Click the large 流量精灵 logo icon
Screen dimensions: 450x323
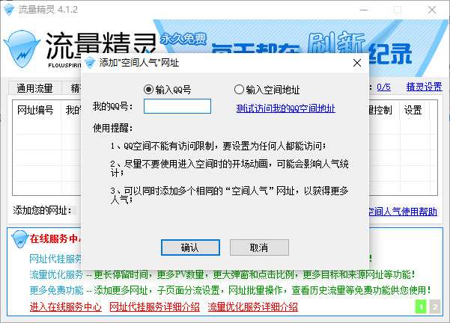tap(22, 49)
